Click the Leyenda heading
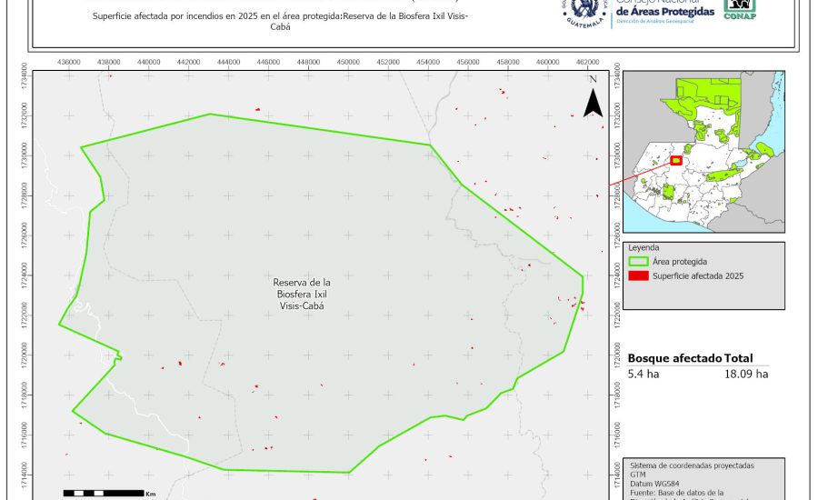The height and width of the screenshot is (500, 818). [643, 247]
